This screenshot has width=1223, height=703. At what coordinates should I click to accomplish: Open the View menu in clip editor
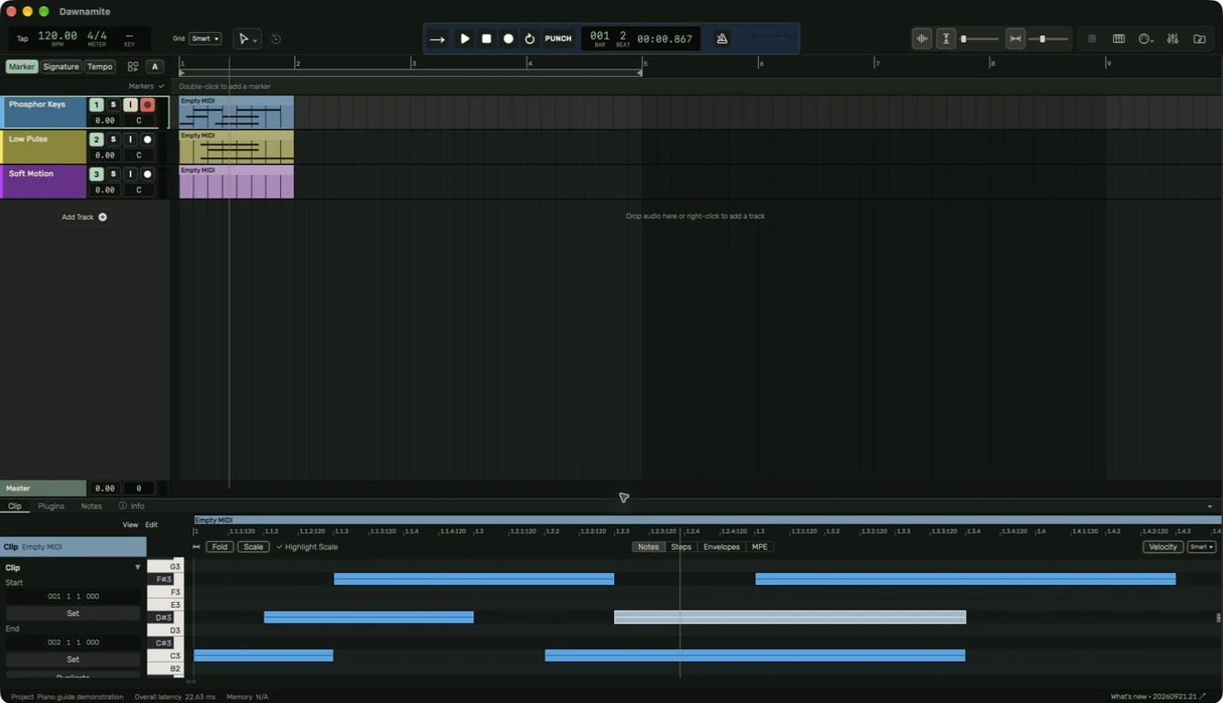130,525
